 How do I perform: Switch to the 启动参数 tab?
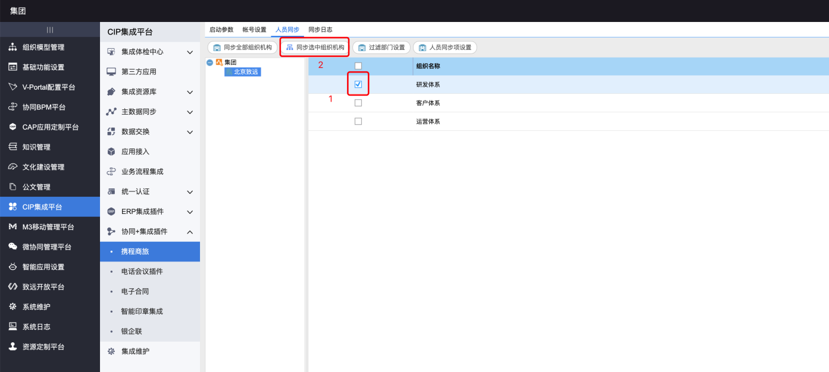[221, 30]
